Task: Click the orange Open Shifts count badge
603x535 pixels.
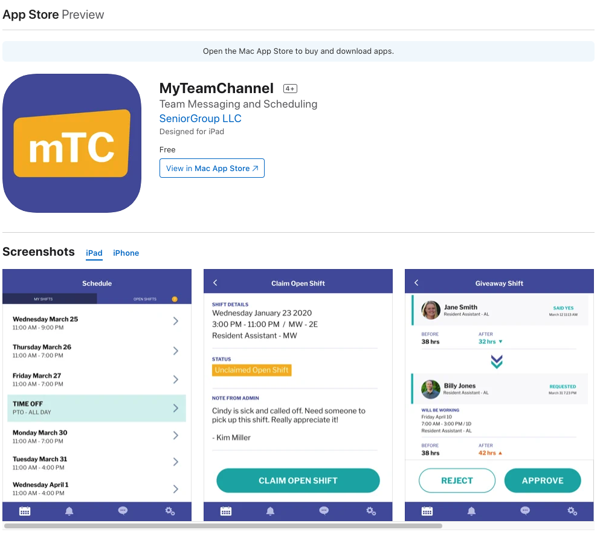Action: tap(175, 299)
